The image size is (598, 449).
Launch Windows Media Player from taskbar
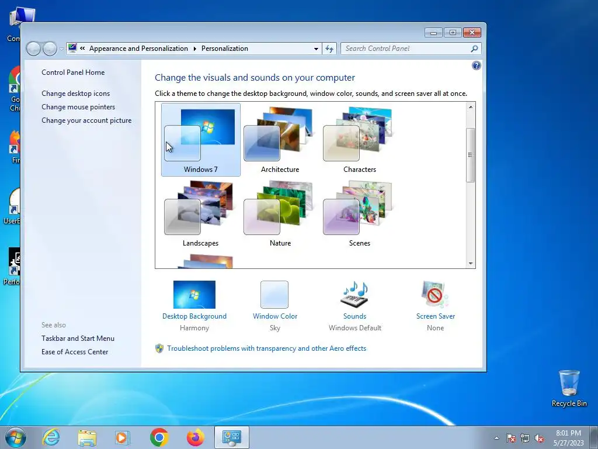tap(123, 437)
